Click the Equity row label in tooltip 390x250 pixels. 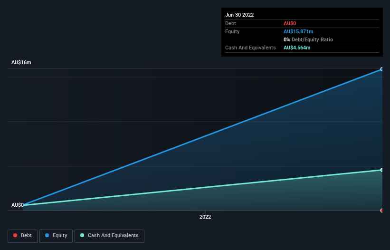(x=232, y=31)
